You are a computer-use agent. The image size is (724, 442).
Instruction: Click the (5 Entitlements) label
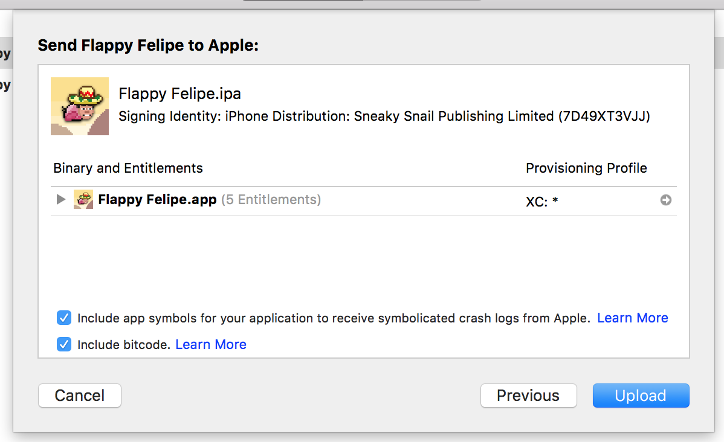pyautogui.click(x=271, y=200)
